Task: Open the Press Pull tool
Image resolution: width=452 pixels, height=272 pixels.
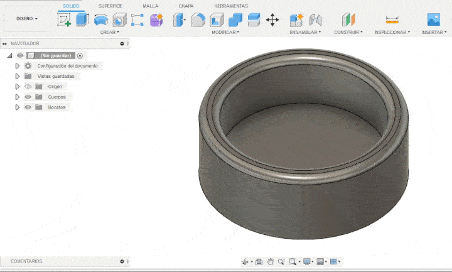Action: point(180,19)
